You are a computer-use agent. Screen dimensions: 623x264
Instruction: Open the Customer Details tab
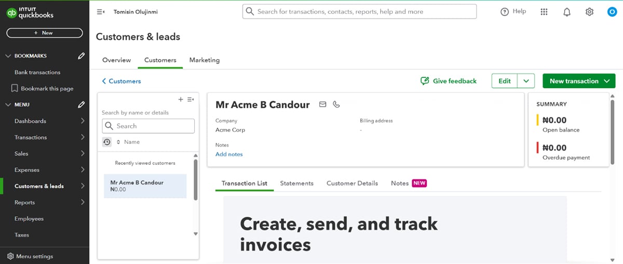coord(352,183)
